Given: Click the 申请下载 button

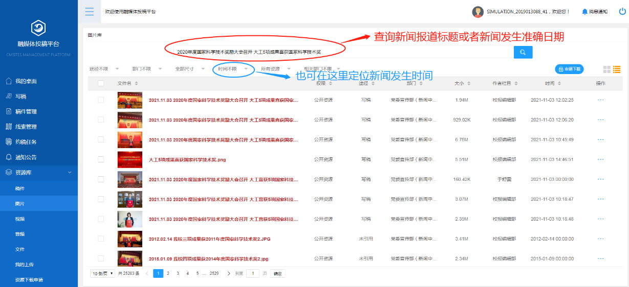Looking at the screenshot, I should click(x=569, y=69).
